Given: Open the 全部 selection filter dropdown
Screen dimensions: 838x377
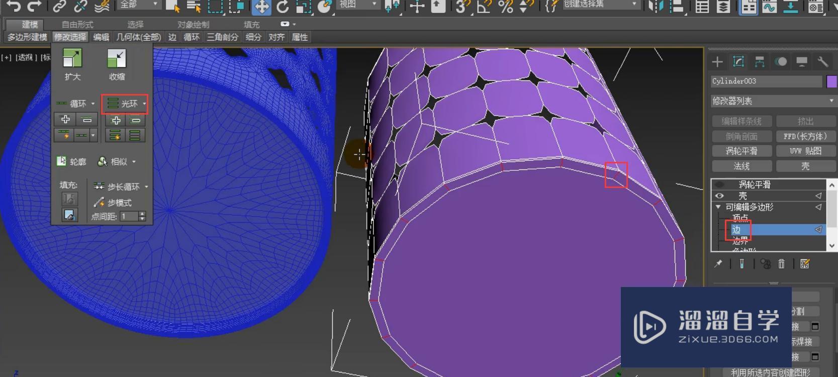Looking at the screenshot, I should click(x=139, y=5).
